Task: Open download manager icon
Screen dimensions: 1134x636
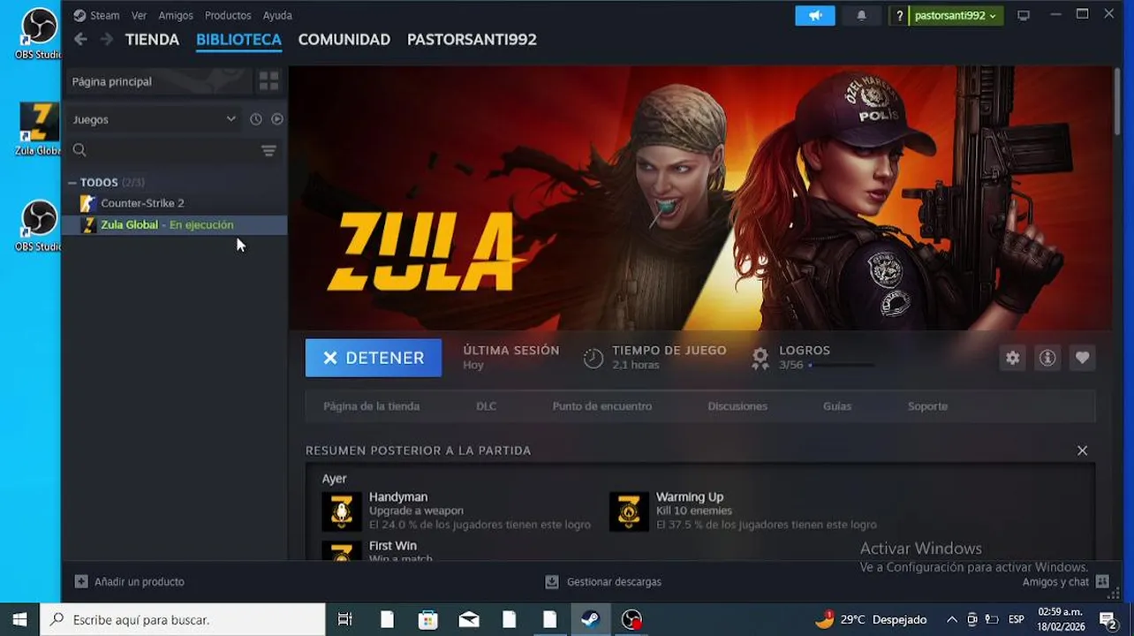Action: (x=552, y=581)
